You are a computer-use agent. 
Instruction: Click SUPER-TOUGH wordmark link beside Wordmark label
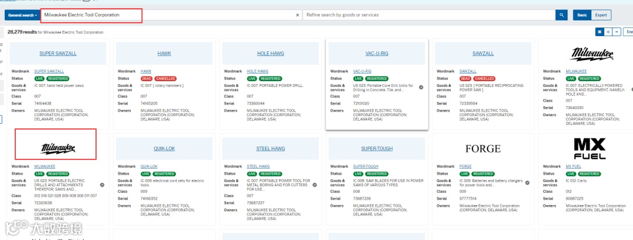click(366, 166)
